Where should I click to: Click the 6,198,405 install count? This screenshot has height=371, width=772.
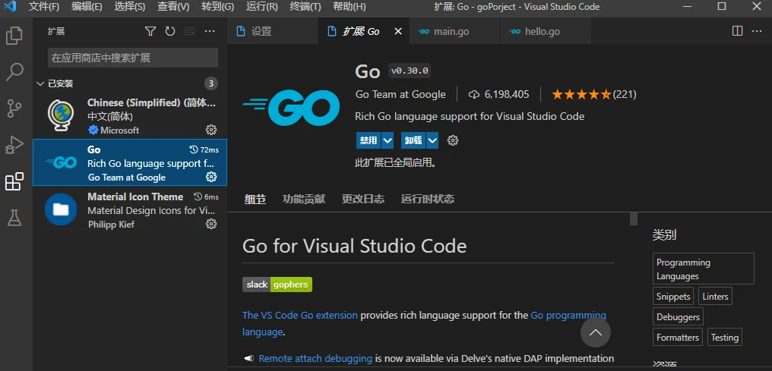(498, 94)
